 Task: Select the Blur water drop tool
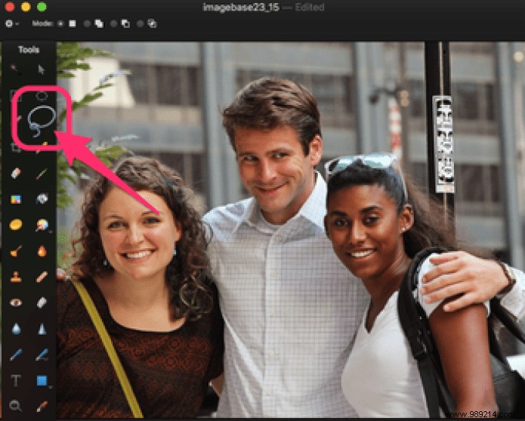click(16, 329)
